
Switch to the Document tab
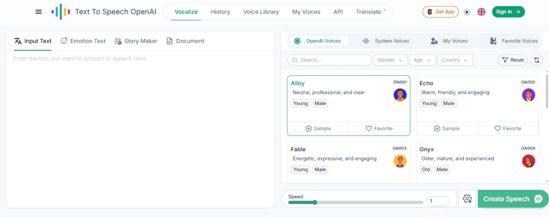[185, 41]
